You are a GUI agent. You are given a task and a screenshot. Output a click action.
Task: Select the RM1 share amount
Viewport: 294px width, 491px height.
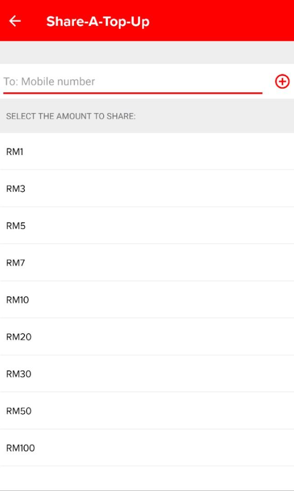(x=15, y=152)
